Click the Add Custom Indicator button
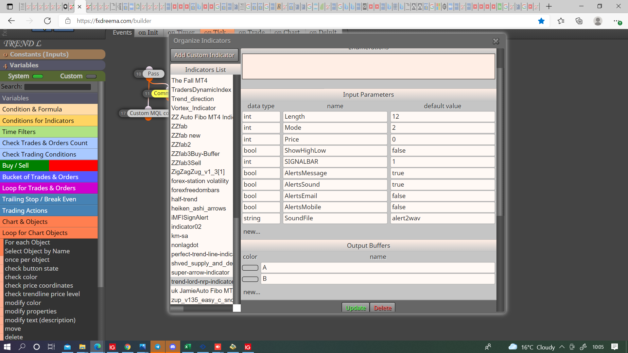This screenshot has height=353, width=628. [204, 55]
